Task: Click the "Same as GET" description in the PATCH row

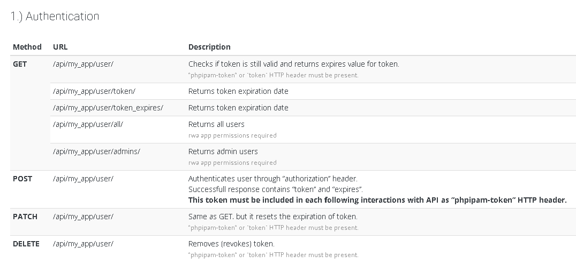Action: pos(272,217)
